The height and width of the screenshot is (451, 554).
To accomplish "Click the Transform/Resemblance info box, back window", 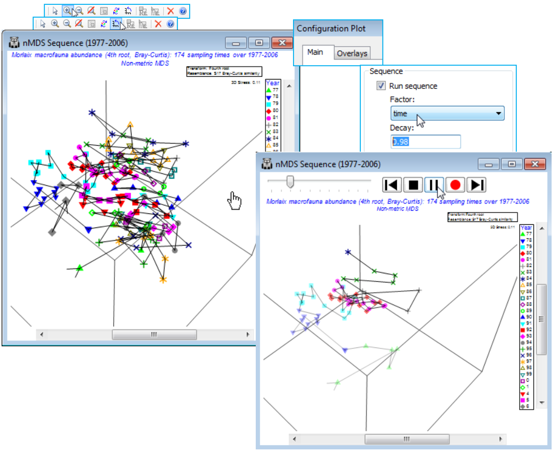I will pos(224,71).
